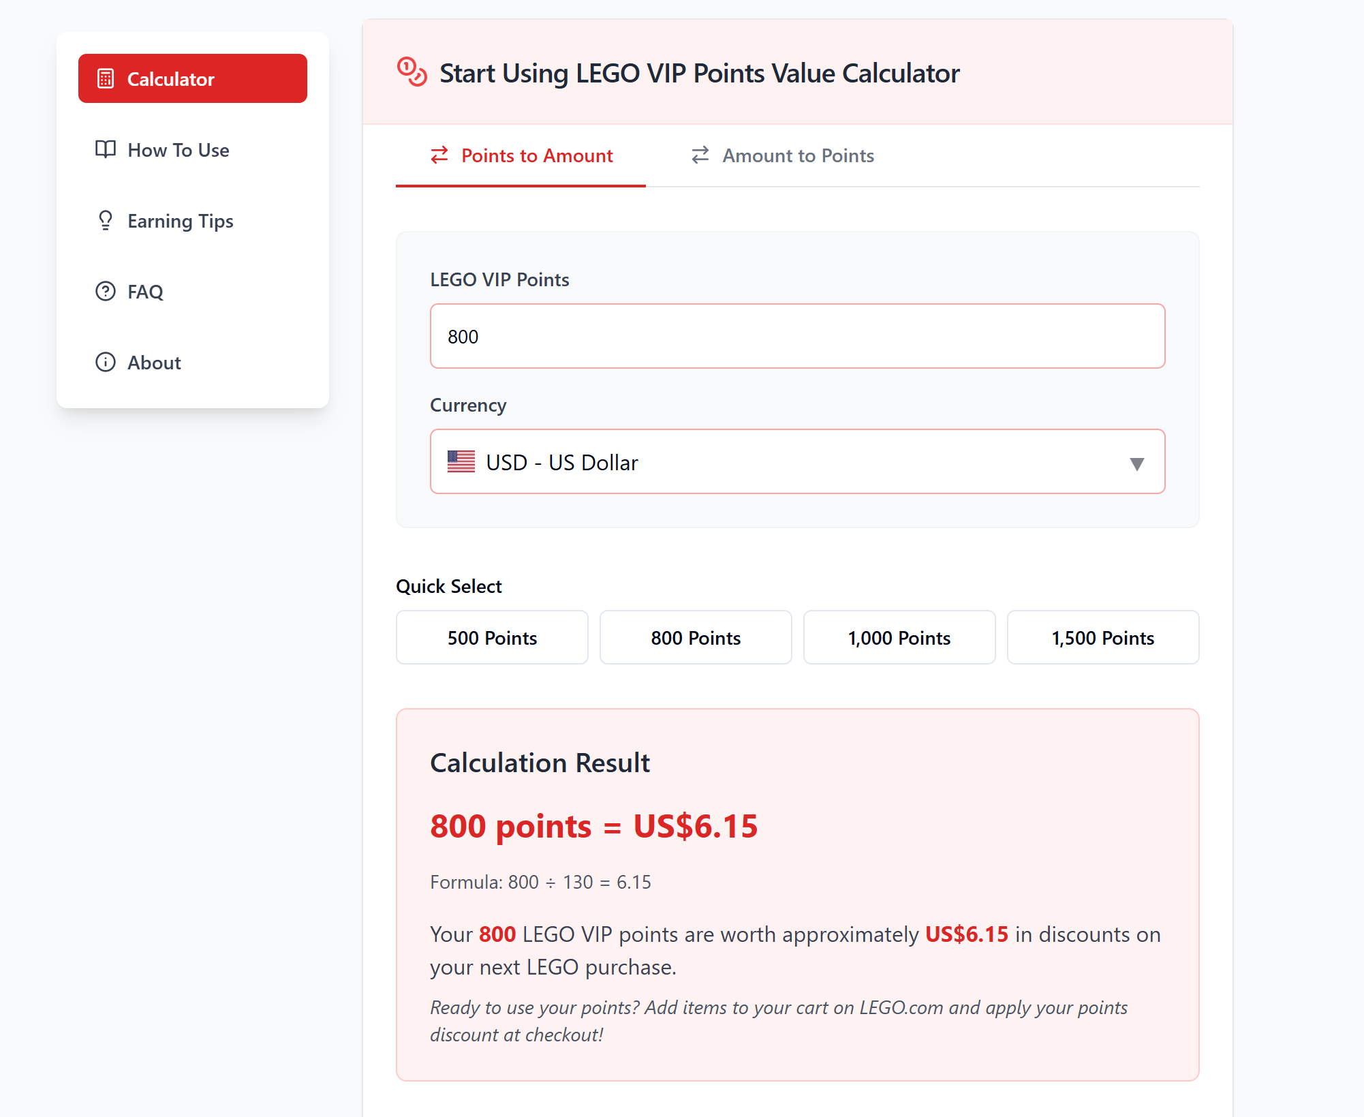Choose the 800 Points quick select
Screen dimensions: 1364x1117
click(696, 637)
